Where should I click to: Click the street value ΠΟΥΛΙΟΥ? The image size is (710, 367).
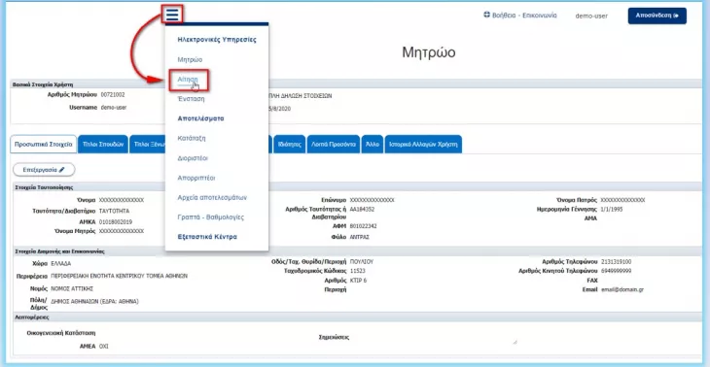(362, 261)
